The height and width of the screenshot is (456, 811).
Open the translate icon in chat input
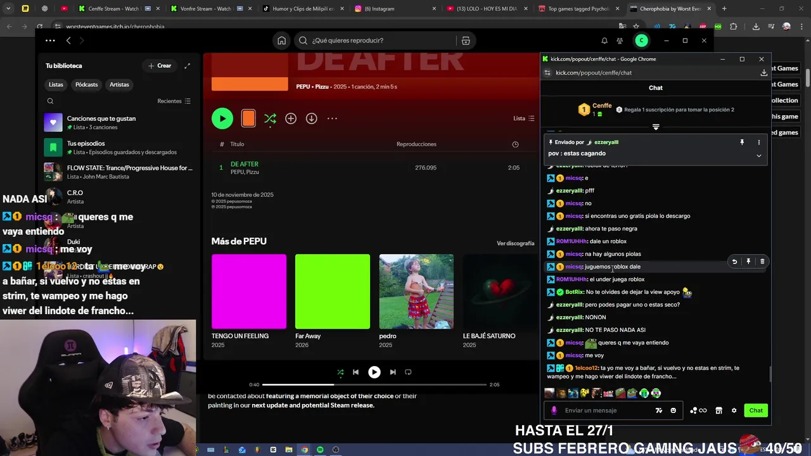[x=659, y=410]
